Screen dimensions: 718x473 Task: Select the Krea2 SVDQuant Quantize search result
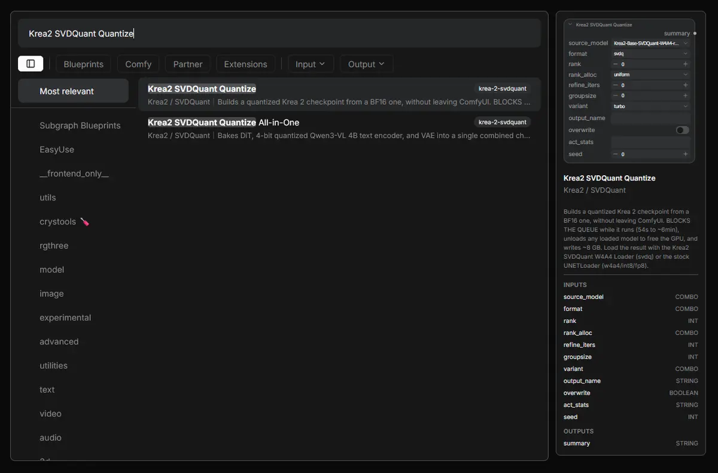[339, 94]
